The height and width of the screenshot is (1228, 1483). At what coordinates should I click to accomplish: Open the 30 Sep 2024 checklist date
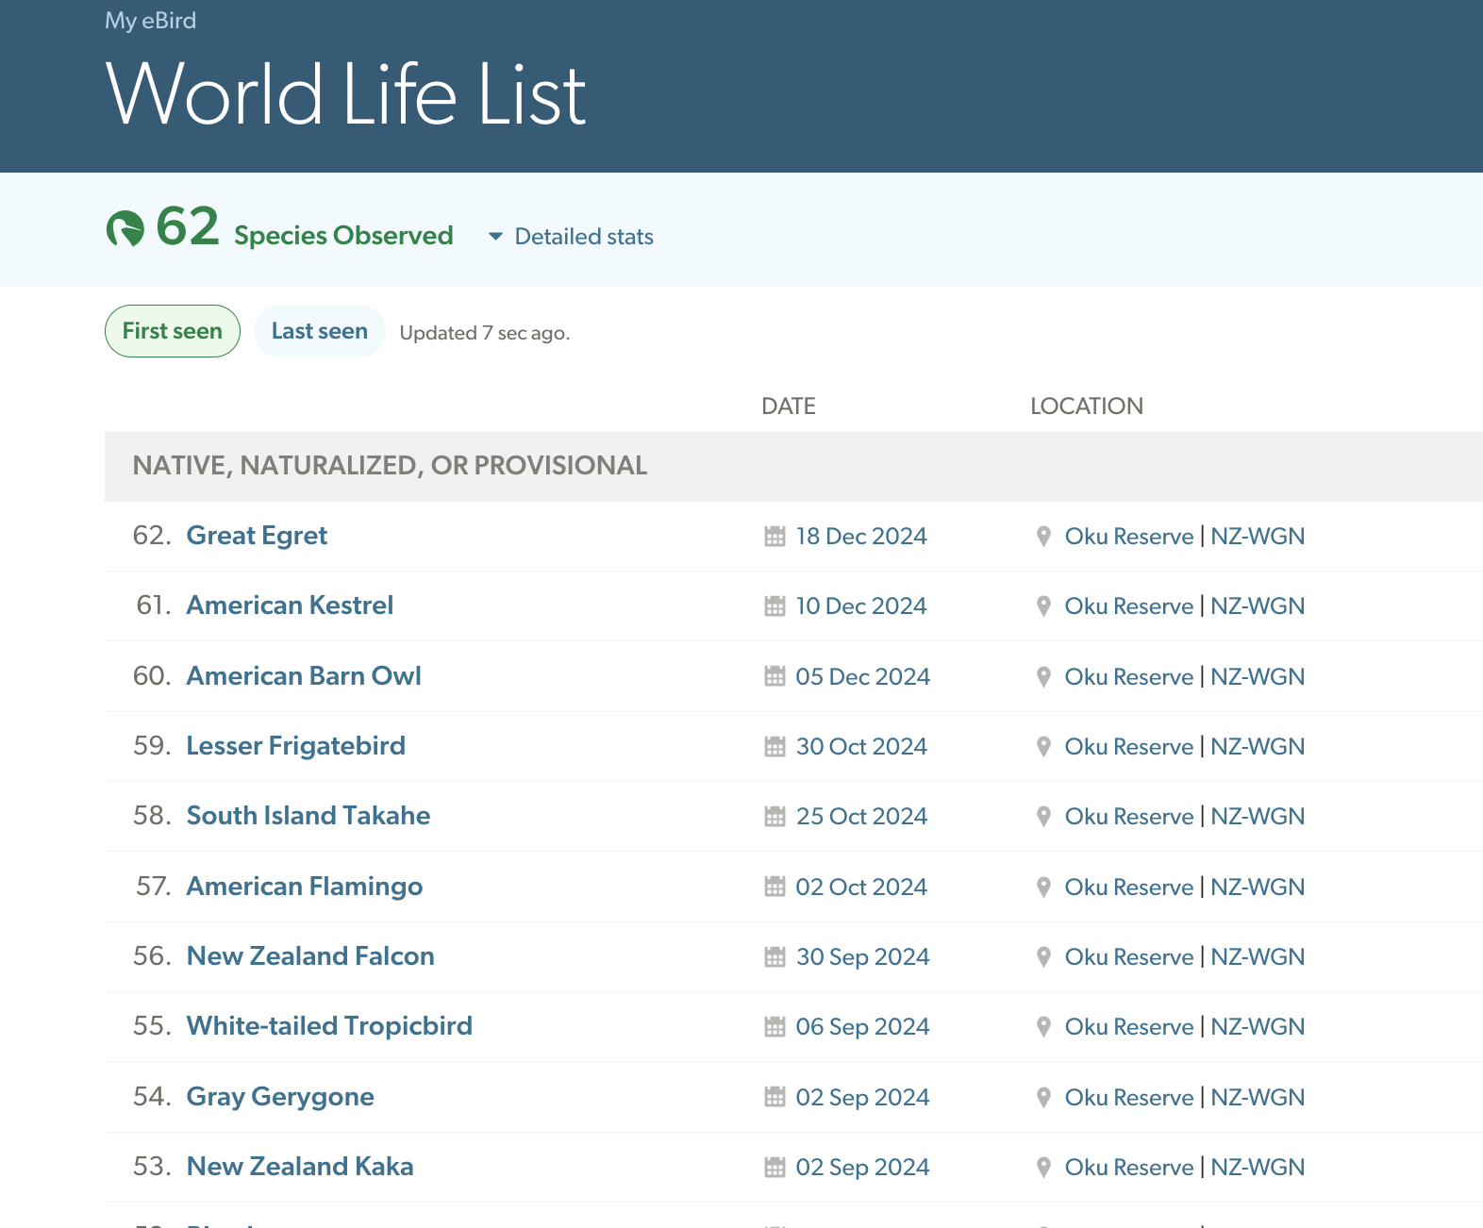coord(862,957)
